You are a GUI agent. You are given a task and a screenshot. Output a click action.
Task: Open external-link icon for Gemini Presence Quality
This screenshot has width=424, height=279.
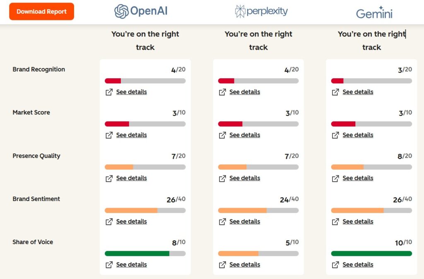(335, 178)
